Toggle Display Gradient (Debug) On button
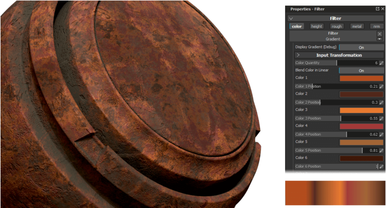 point(361,47)
